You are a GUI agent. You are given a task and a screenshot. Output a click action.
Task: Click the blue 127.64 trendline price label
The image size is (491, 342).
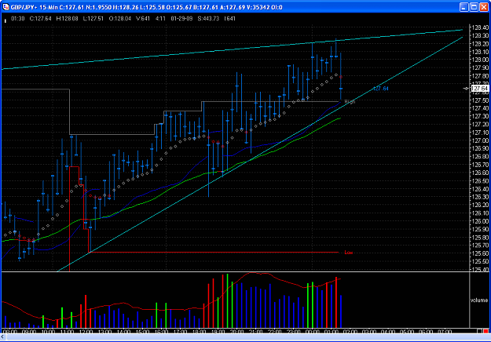click(381, 89)
